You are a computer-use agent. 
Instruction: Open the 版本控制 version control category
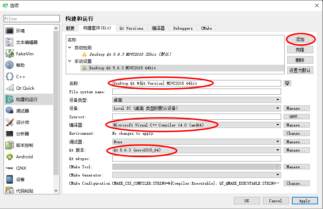(x=24, y=145)
